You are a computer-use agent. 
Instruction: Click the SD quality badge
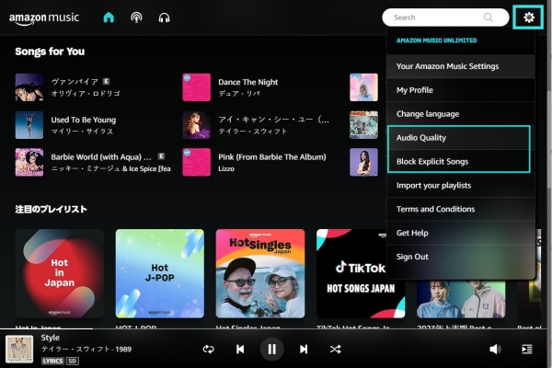pyautogui.click(x=72, y=361)
